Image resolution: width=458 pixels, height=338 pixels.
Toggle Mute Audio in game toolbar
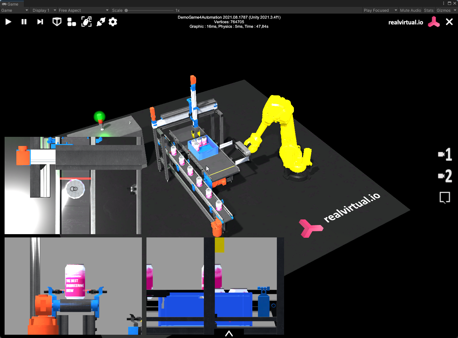click(410, 10)
